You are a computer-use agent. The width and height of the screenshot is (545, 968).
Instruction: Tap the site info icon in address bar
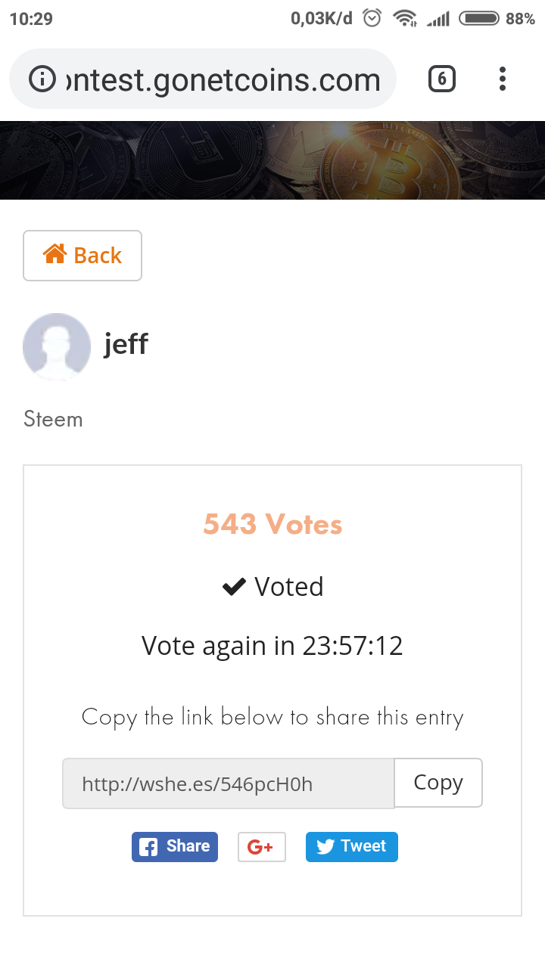(x=42, y=79)
